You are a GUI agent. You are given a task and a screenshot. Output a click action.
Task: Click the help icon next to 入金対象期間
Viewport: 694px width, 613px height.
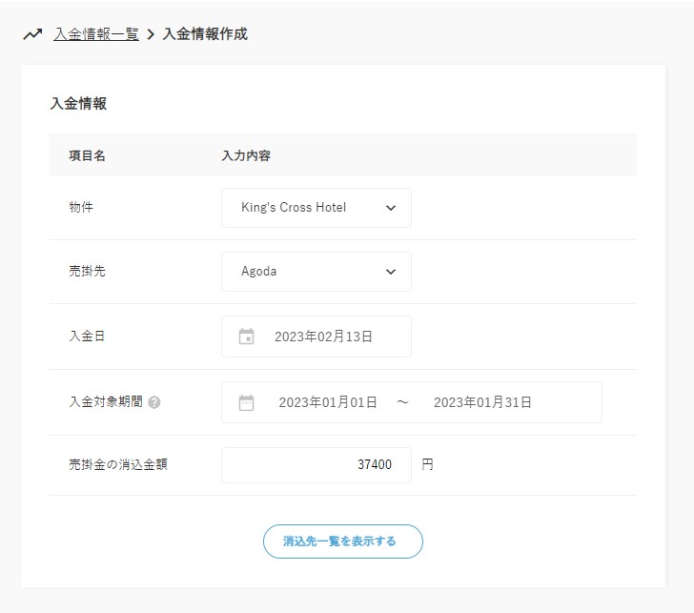coord(154,402)
